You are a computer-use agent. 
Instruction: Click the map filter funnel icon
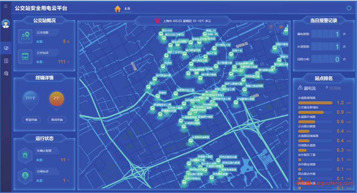270,27
